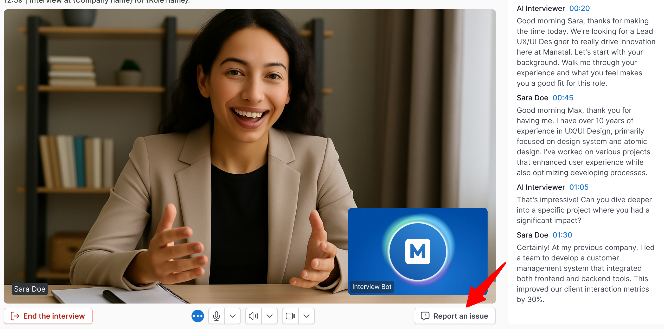Open the three-dots more options button
Viewport: 664px width, 329px height.
(x=198, y=316)
